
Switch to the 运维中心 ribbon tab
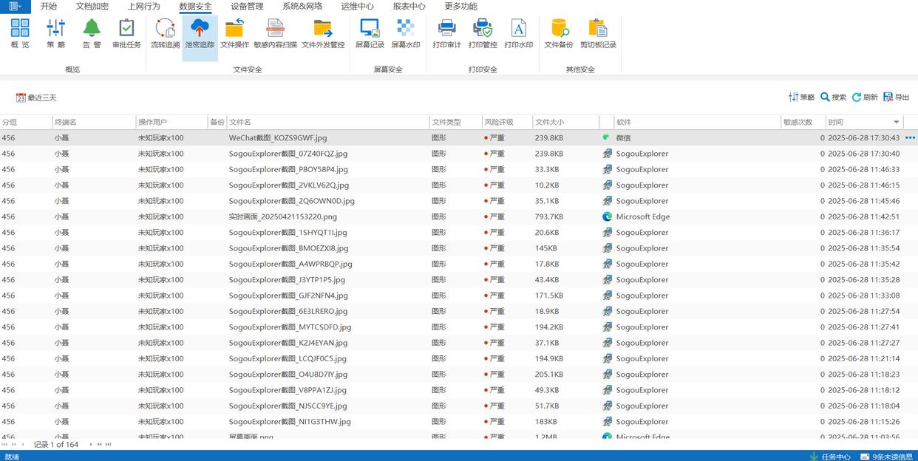(357, 7)
